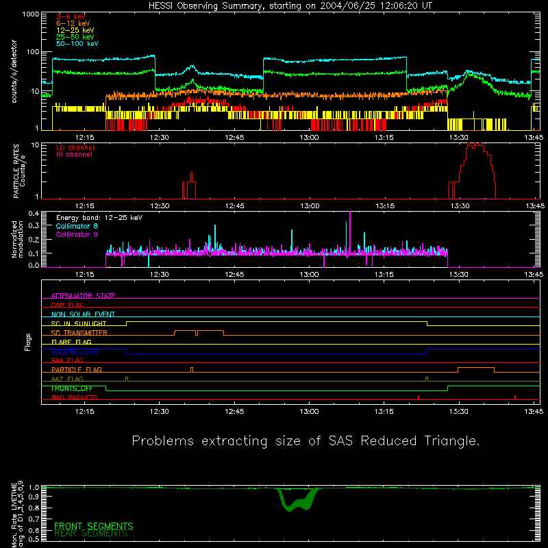Select the green FRONTS OFF flag label
The height and width of the screenshot is (548, 548).
click(x=72, y=388)
